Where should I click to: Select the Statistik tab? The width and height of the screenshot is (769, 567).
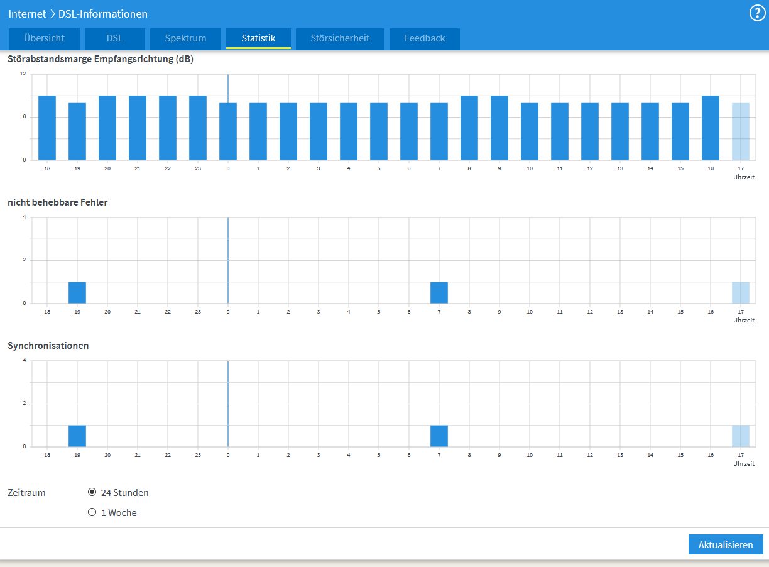(x=258, y=38)
